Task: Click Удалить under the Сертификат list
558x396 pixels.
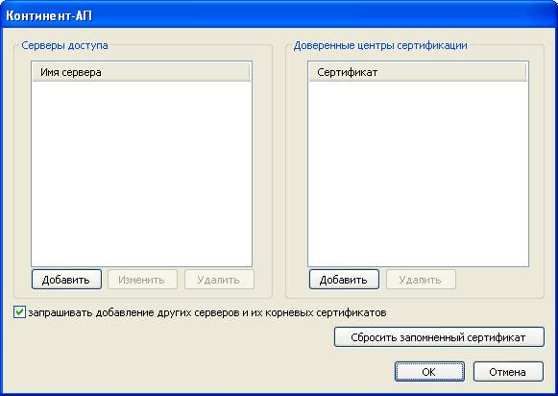Action: pos(421,280)
